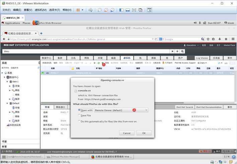This screenshot has height=164, width=237.
Task: Check Do this automatically for files checkbox
Action: click(x=79, y=121)
